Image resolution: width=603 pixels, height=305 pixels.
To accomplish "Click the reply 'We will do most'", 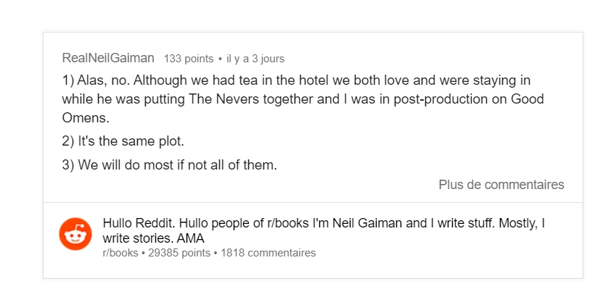I will click(x=170, y=164).
